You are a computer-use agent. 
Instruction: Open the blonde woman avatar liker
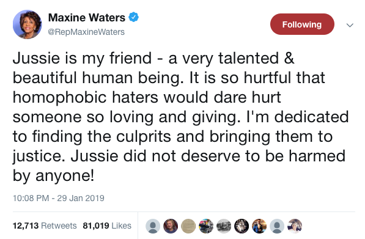pyautogui.click(x=171, y=226)
